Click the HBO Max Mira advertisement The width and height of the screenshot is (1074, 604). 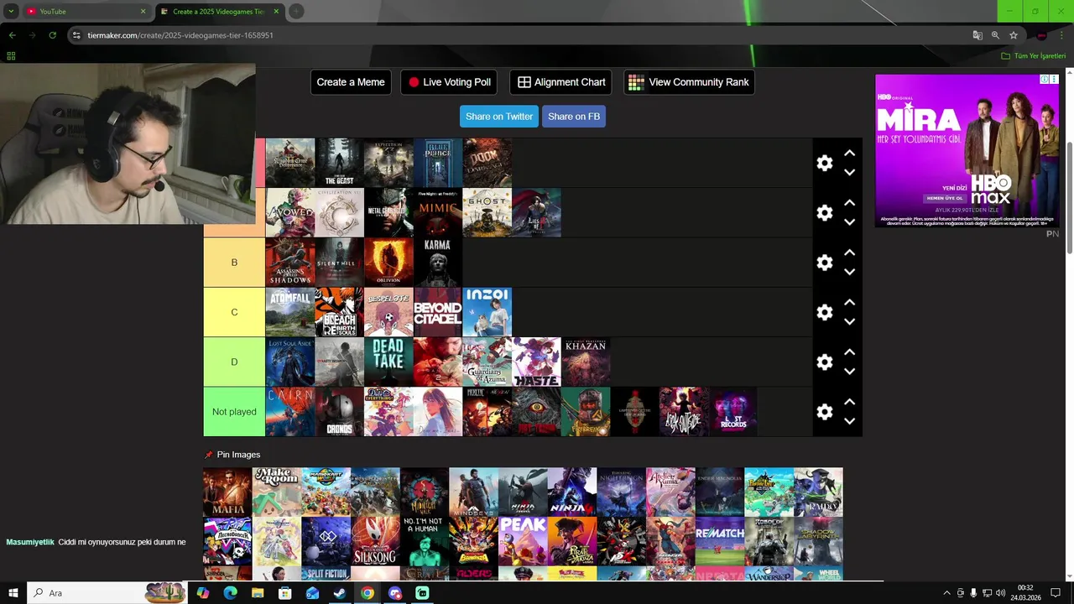(967, 150)
